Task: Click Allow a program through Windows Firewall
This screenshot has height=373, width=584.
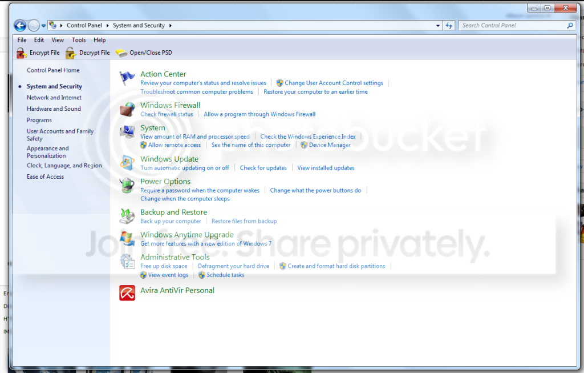Action: click(x=259, y=114)
